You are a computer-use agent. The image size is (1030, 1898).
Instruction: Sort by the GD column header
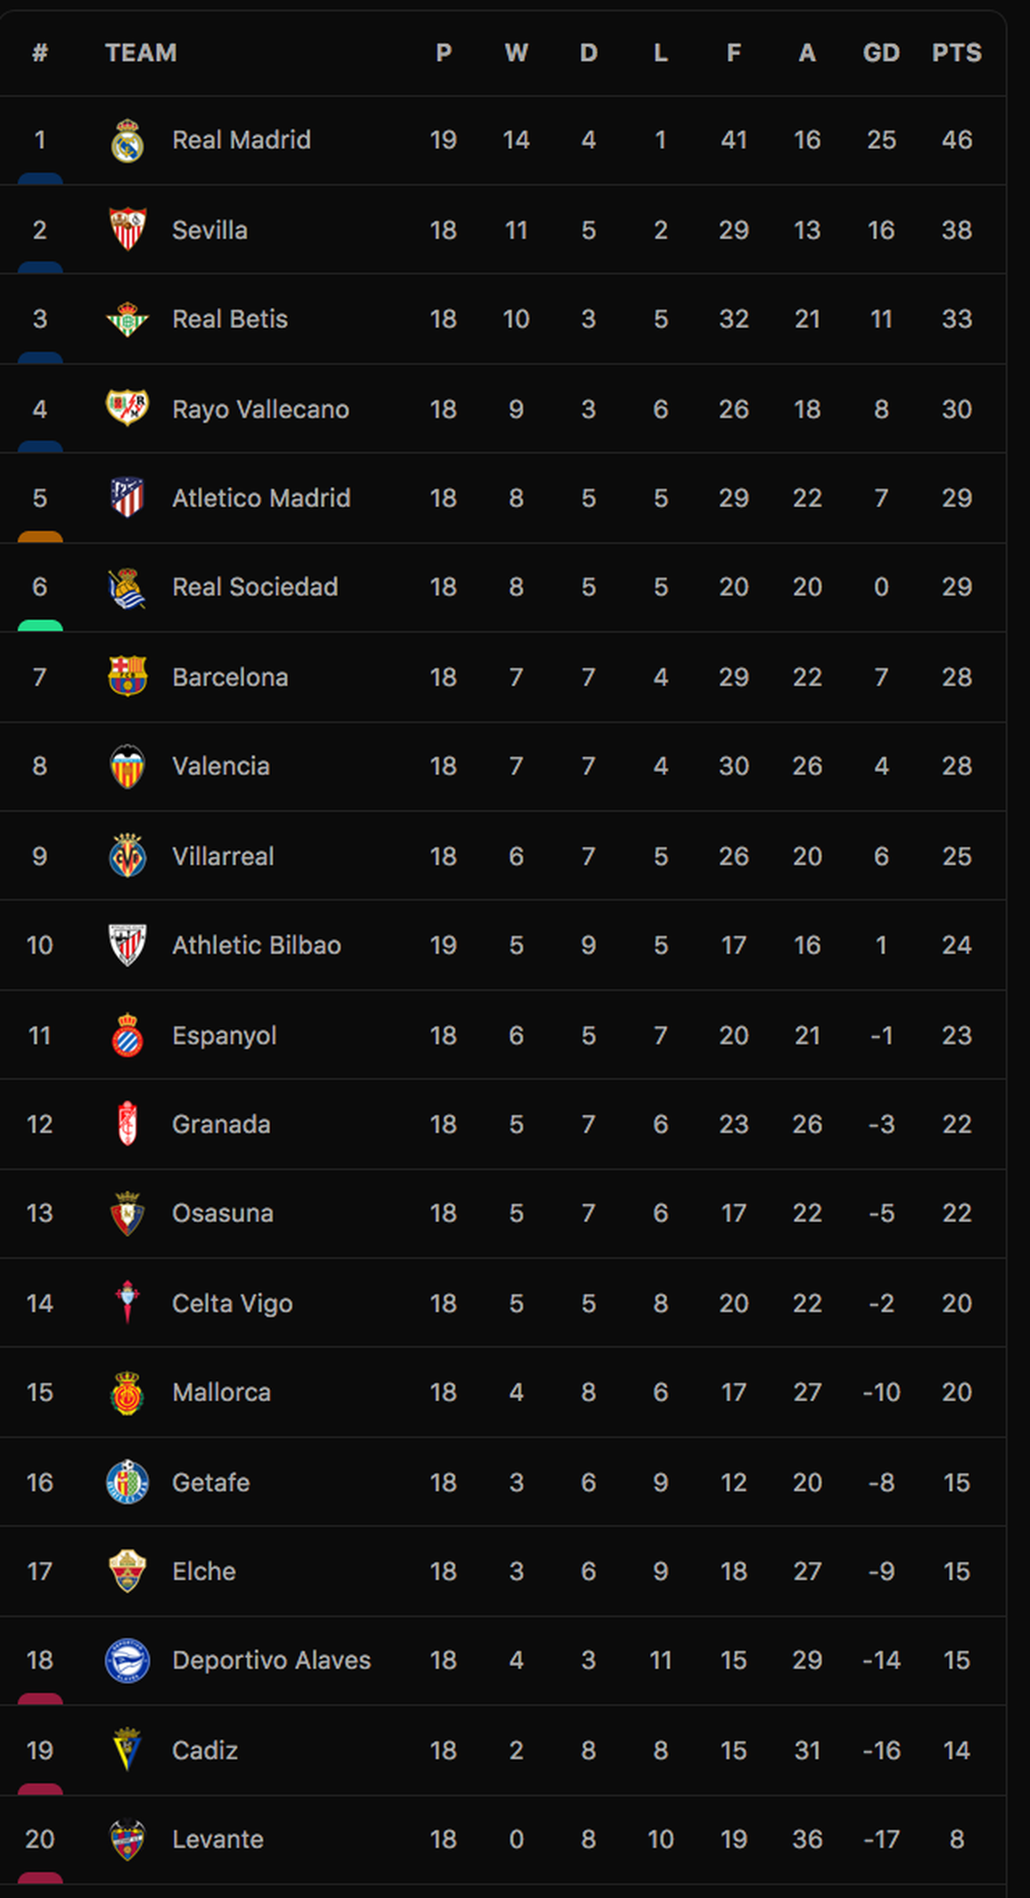(x=881, y=53)
